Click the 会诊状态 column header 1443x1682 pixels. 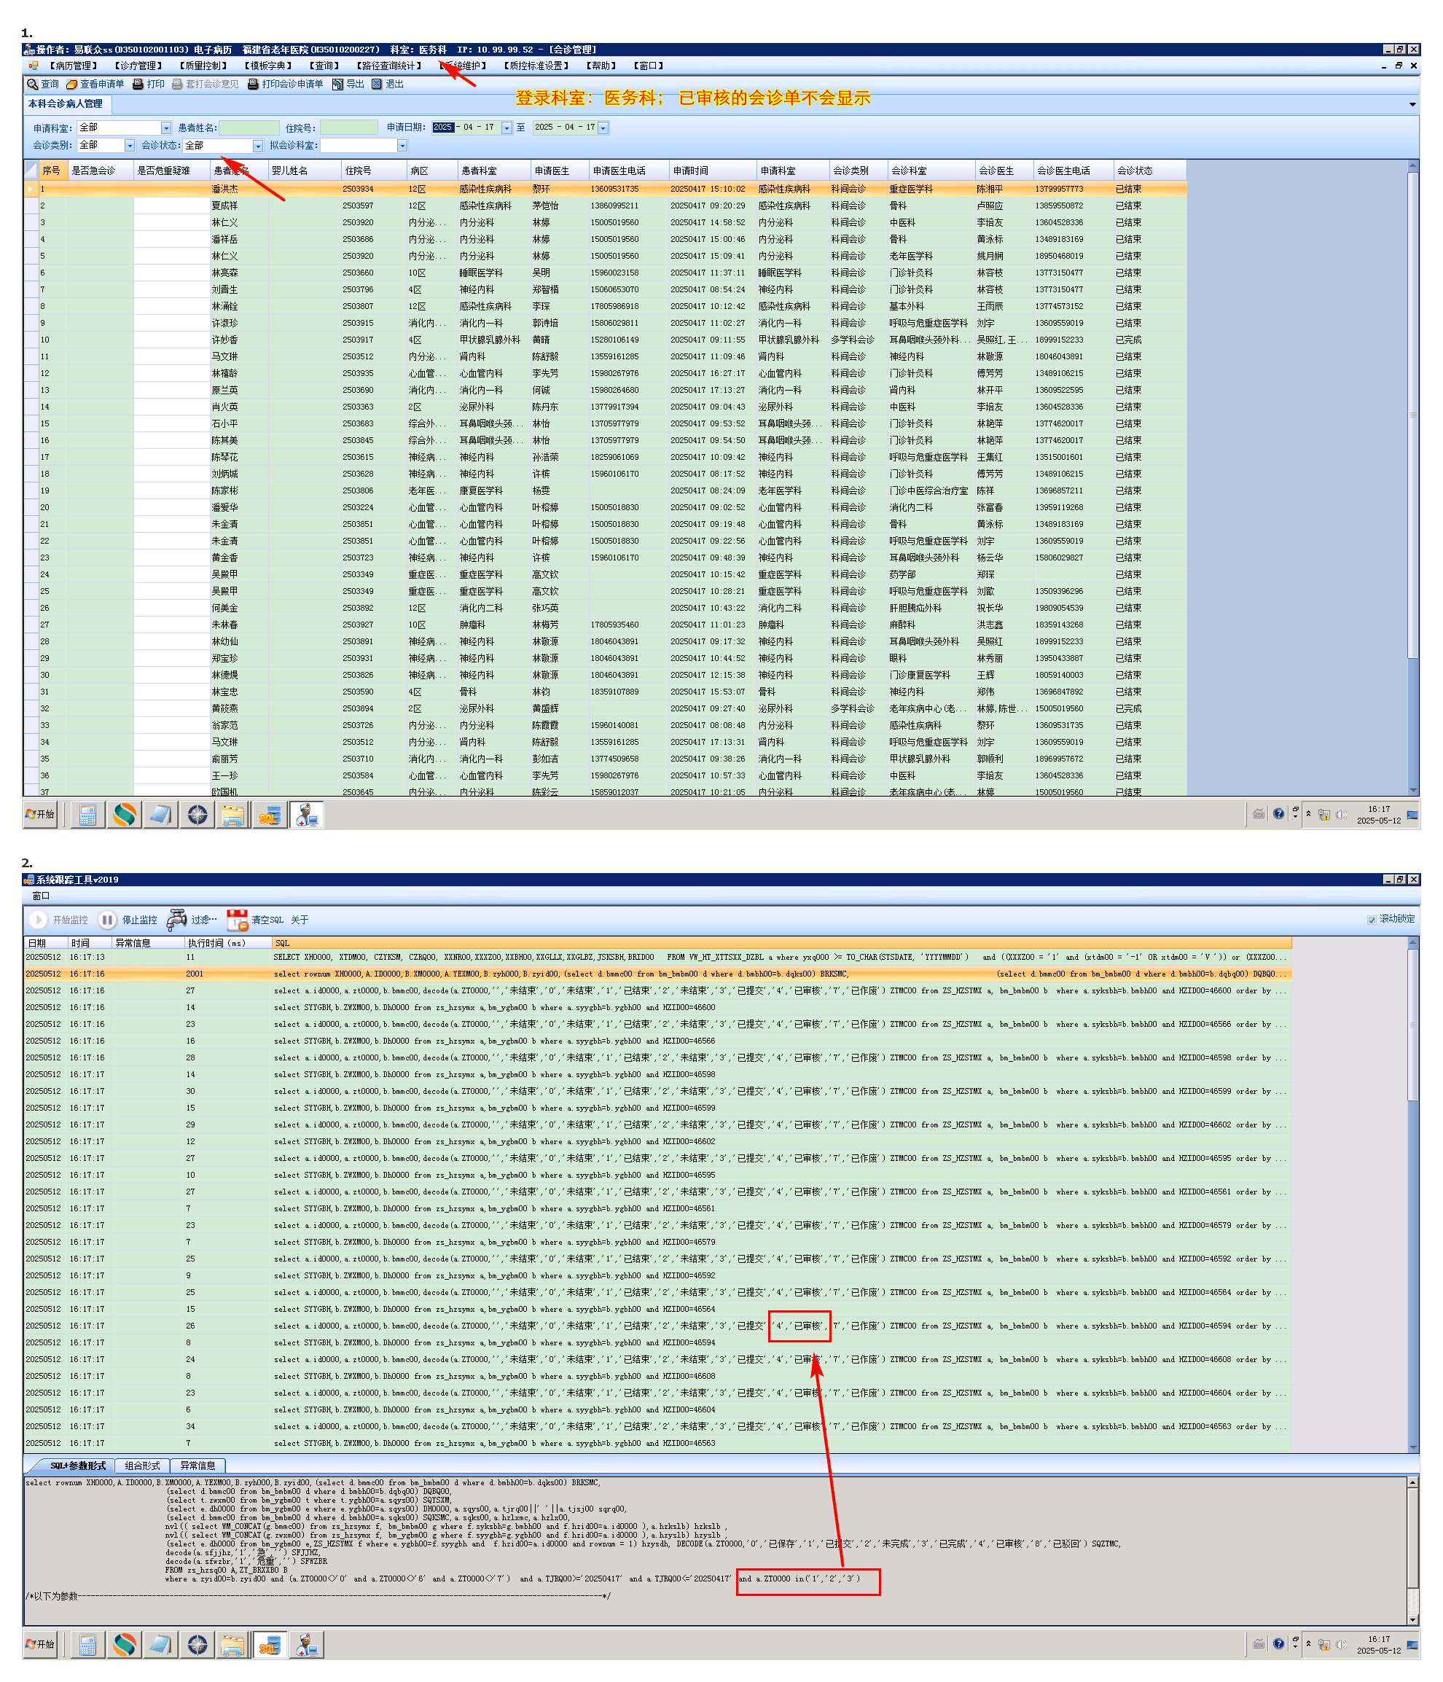1134,171
